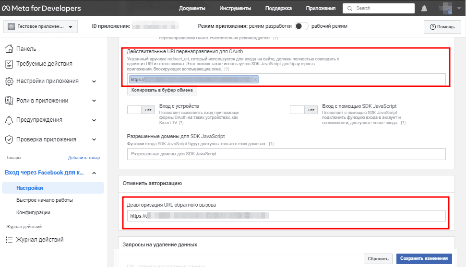Expand Предупреждения chevron

tap(94, 120)
